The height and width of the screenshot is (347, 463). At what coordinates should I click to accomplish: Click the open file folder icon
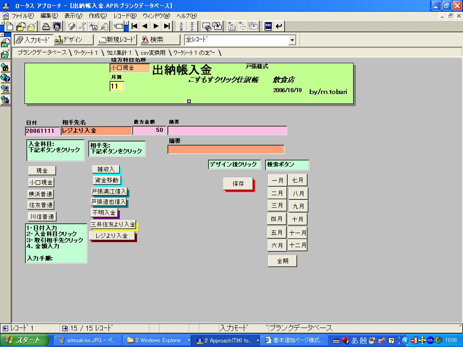click(20, 26)
